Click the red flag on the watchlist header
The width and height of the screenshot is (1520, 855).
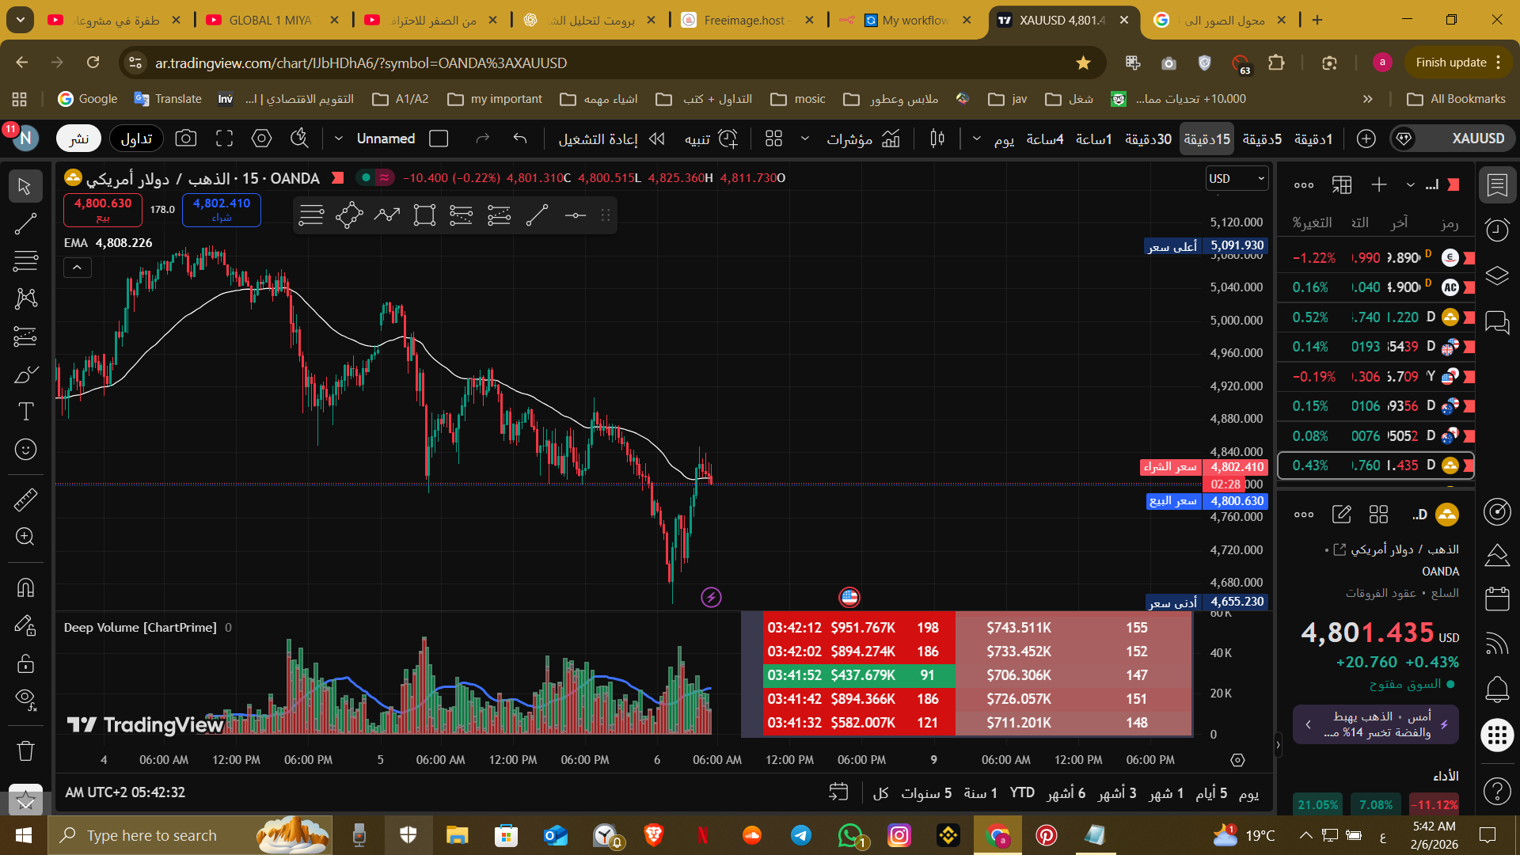tap(1453, 184)
